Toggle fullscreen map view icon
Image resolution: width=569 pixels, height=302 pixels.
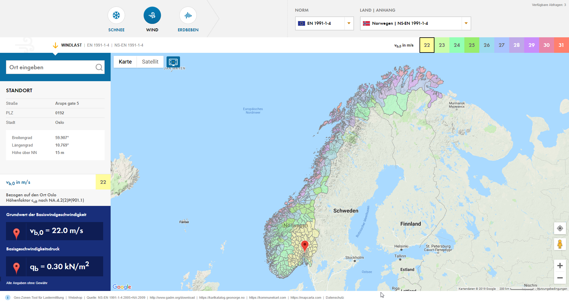pos(173,62)
